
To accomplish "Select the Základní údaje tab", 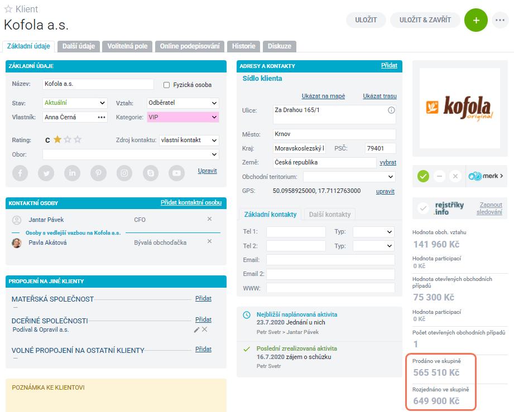I will pos(28,46).
